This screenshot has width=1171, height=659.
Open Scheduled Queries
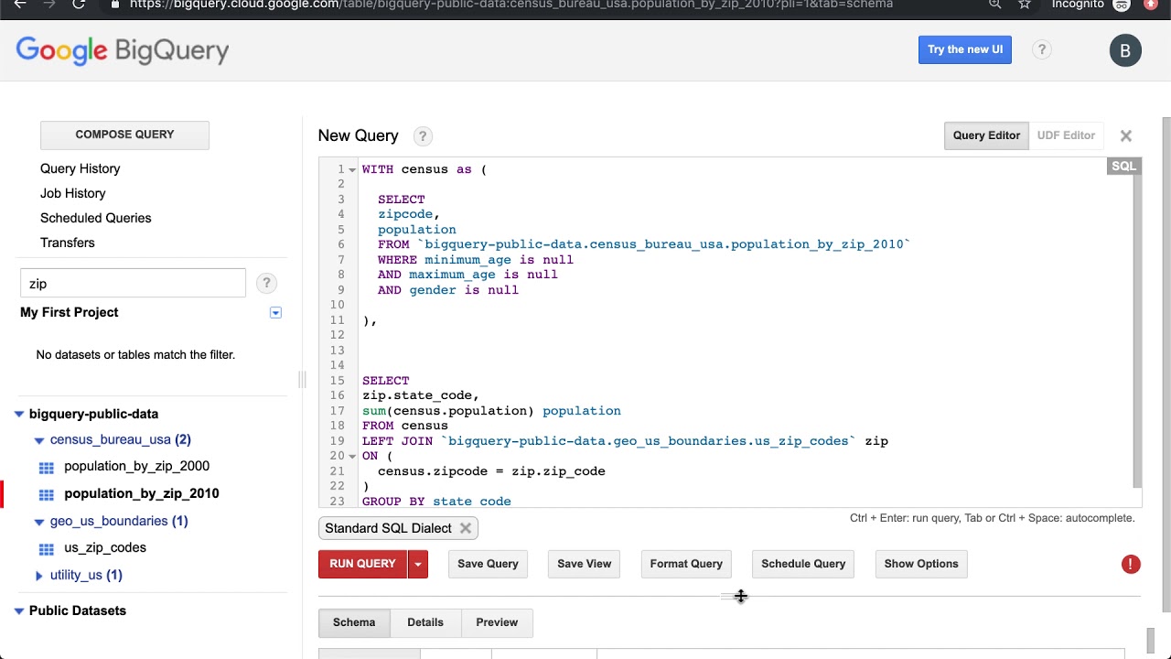tap(95, 218)
